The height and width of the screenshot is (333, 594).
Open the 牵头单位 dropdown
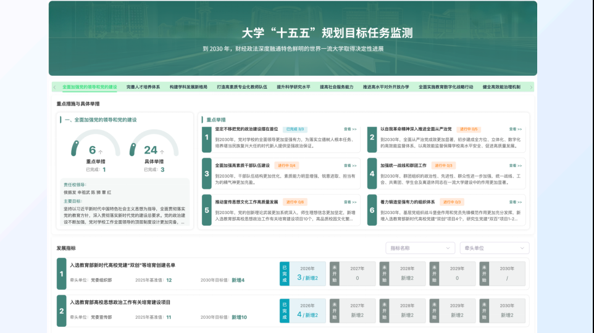[x=495, y=249]
